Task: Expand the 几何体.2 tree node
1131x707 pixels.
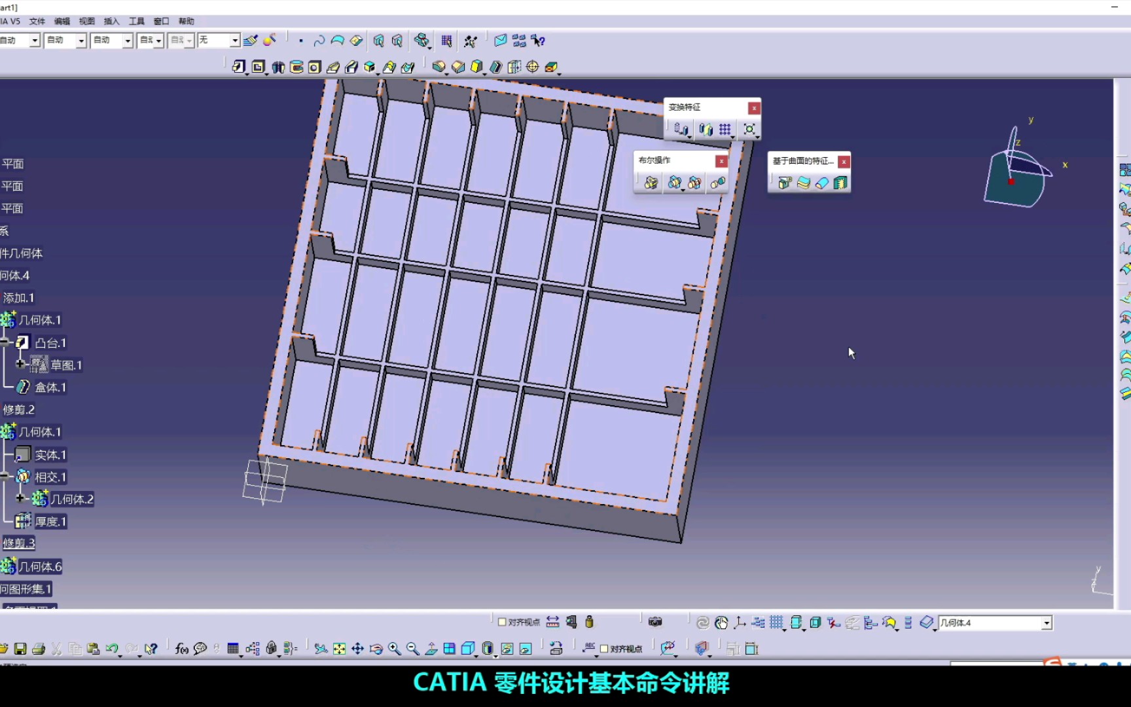Action: 20,498
